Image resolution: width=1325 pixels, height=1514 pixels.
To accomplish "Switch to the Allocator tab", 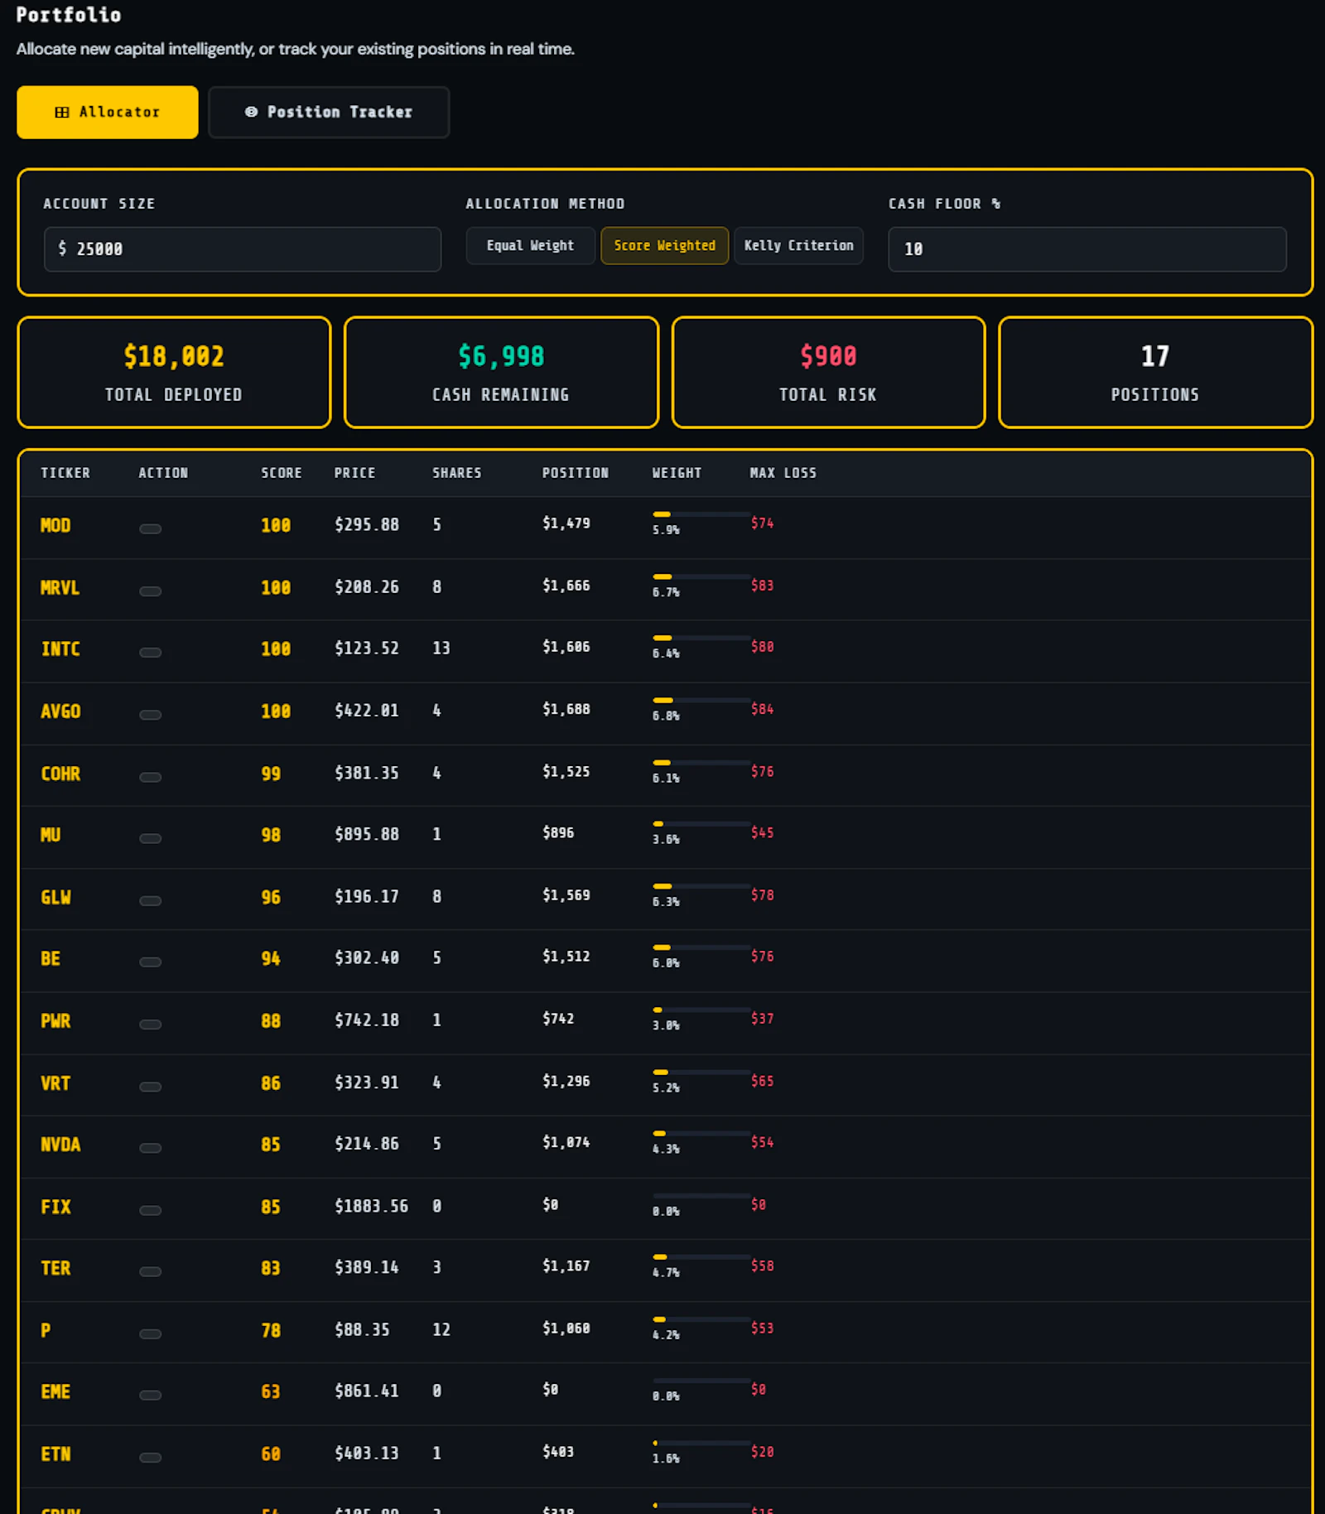I will click(x=108, y=112).
